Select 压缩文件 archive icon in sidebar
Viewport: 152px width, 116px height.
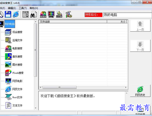(x=8, y=40)
